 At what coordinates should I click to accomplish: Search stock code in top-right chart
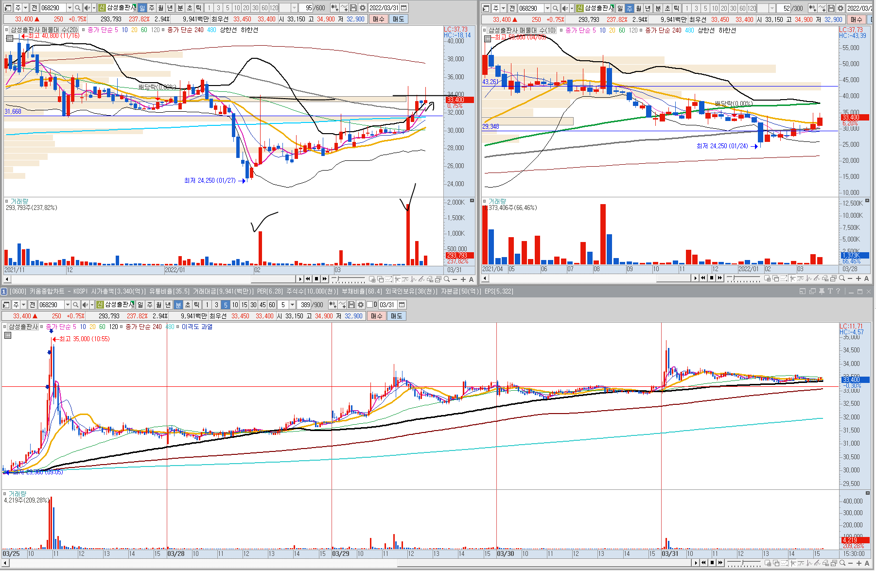[555, 8]
